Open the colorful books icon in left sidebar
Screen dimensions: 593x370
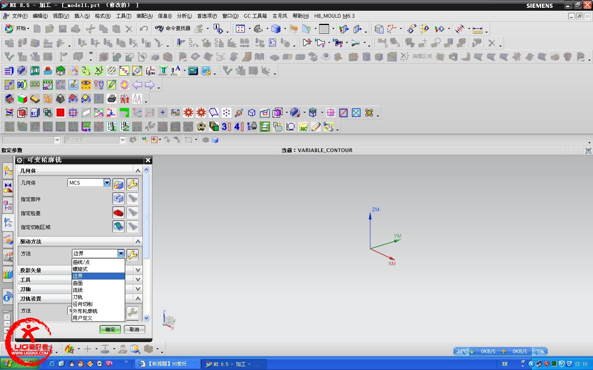pos(8,274)
